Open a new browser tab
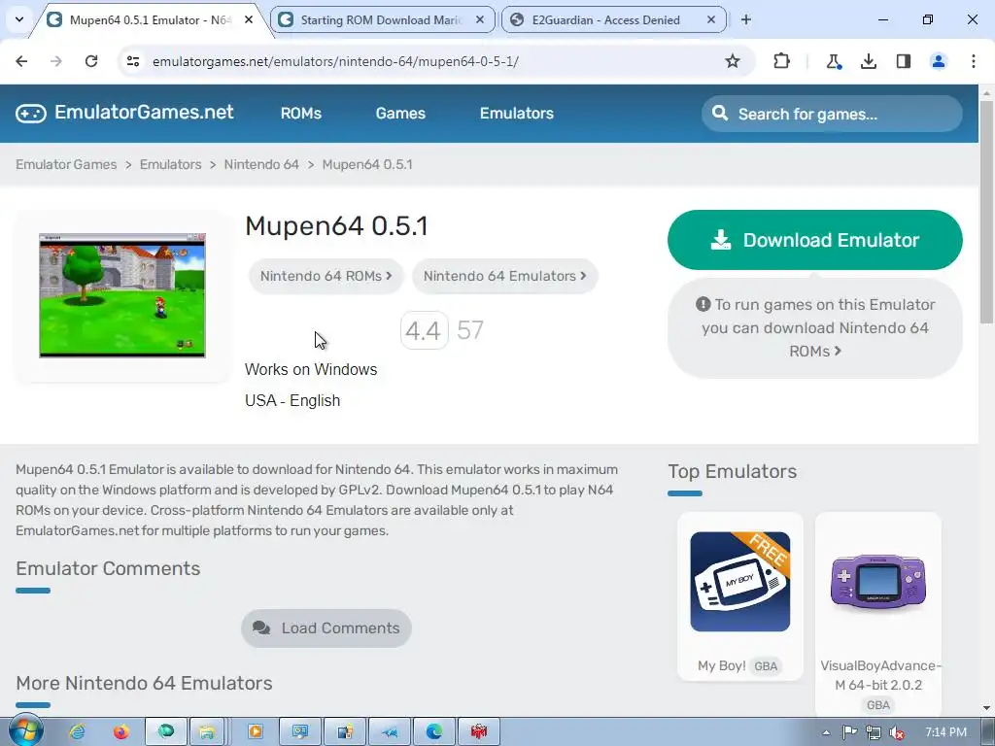 [746, 19]
